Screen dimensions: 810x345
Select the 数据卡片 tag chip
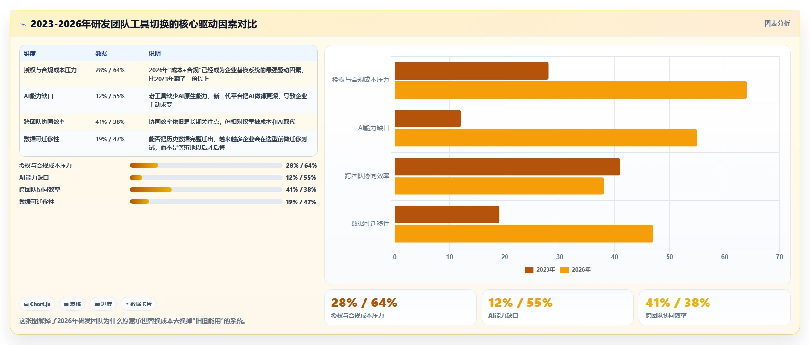pos(139,304)
